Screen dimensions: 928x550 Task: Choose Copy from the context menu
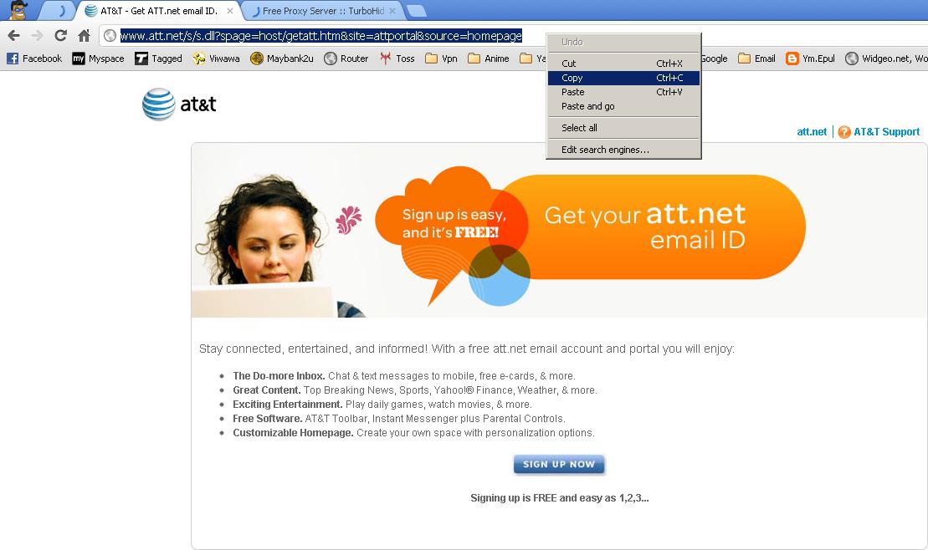coord(623,78)
